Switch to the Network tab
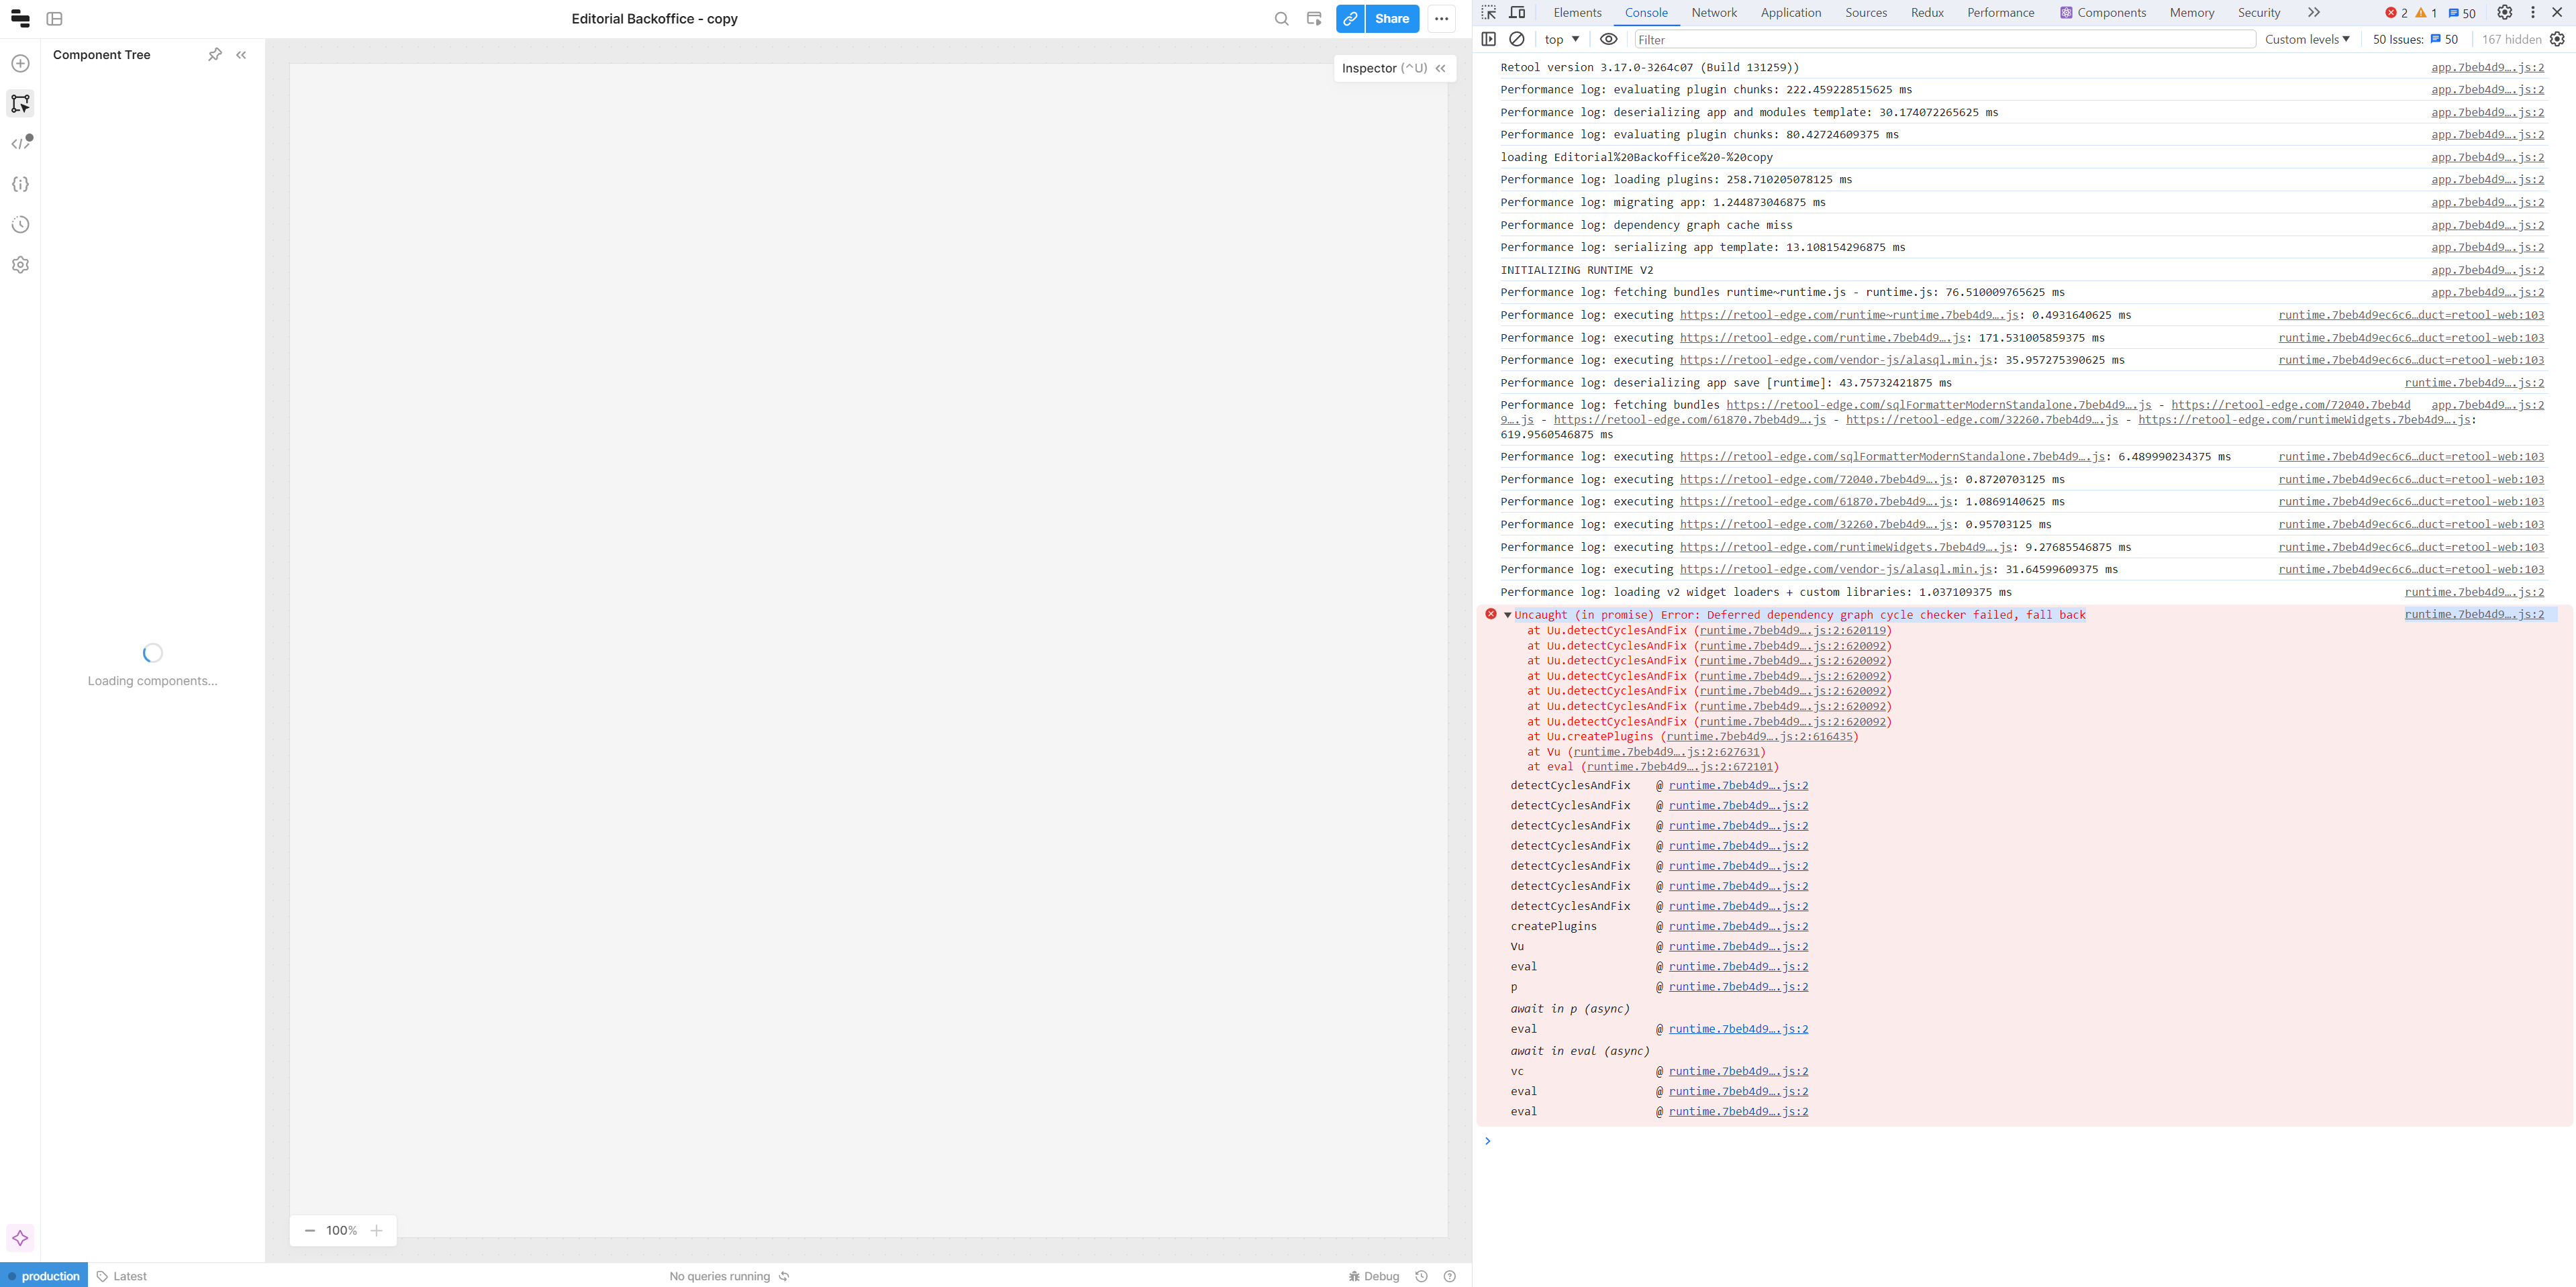2576x1287 pixels. 1714,12
